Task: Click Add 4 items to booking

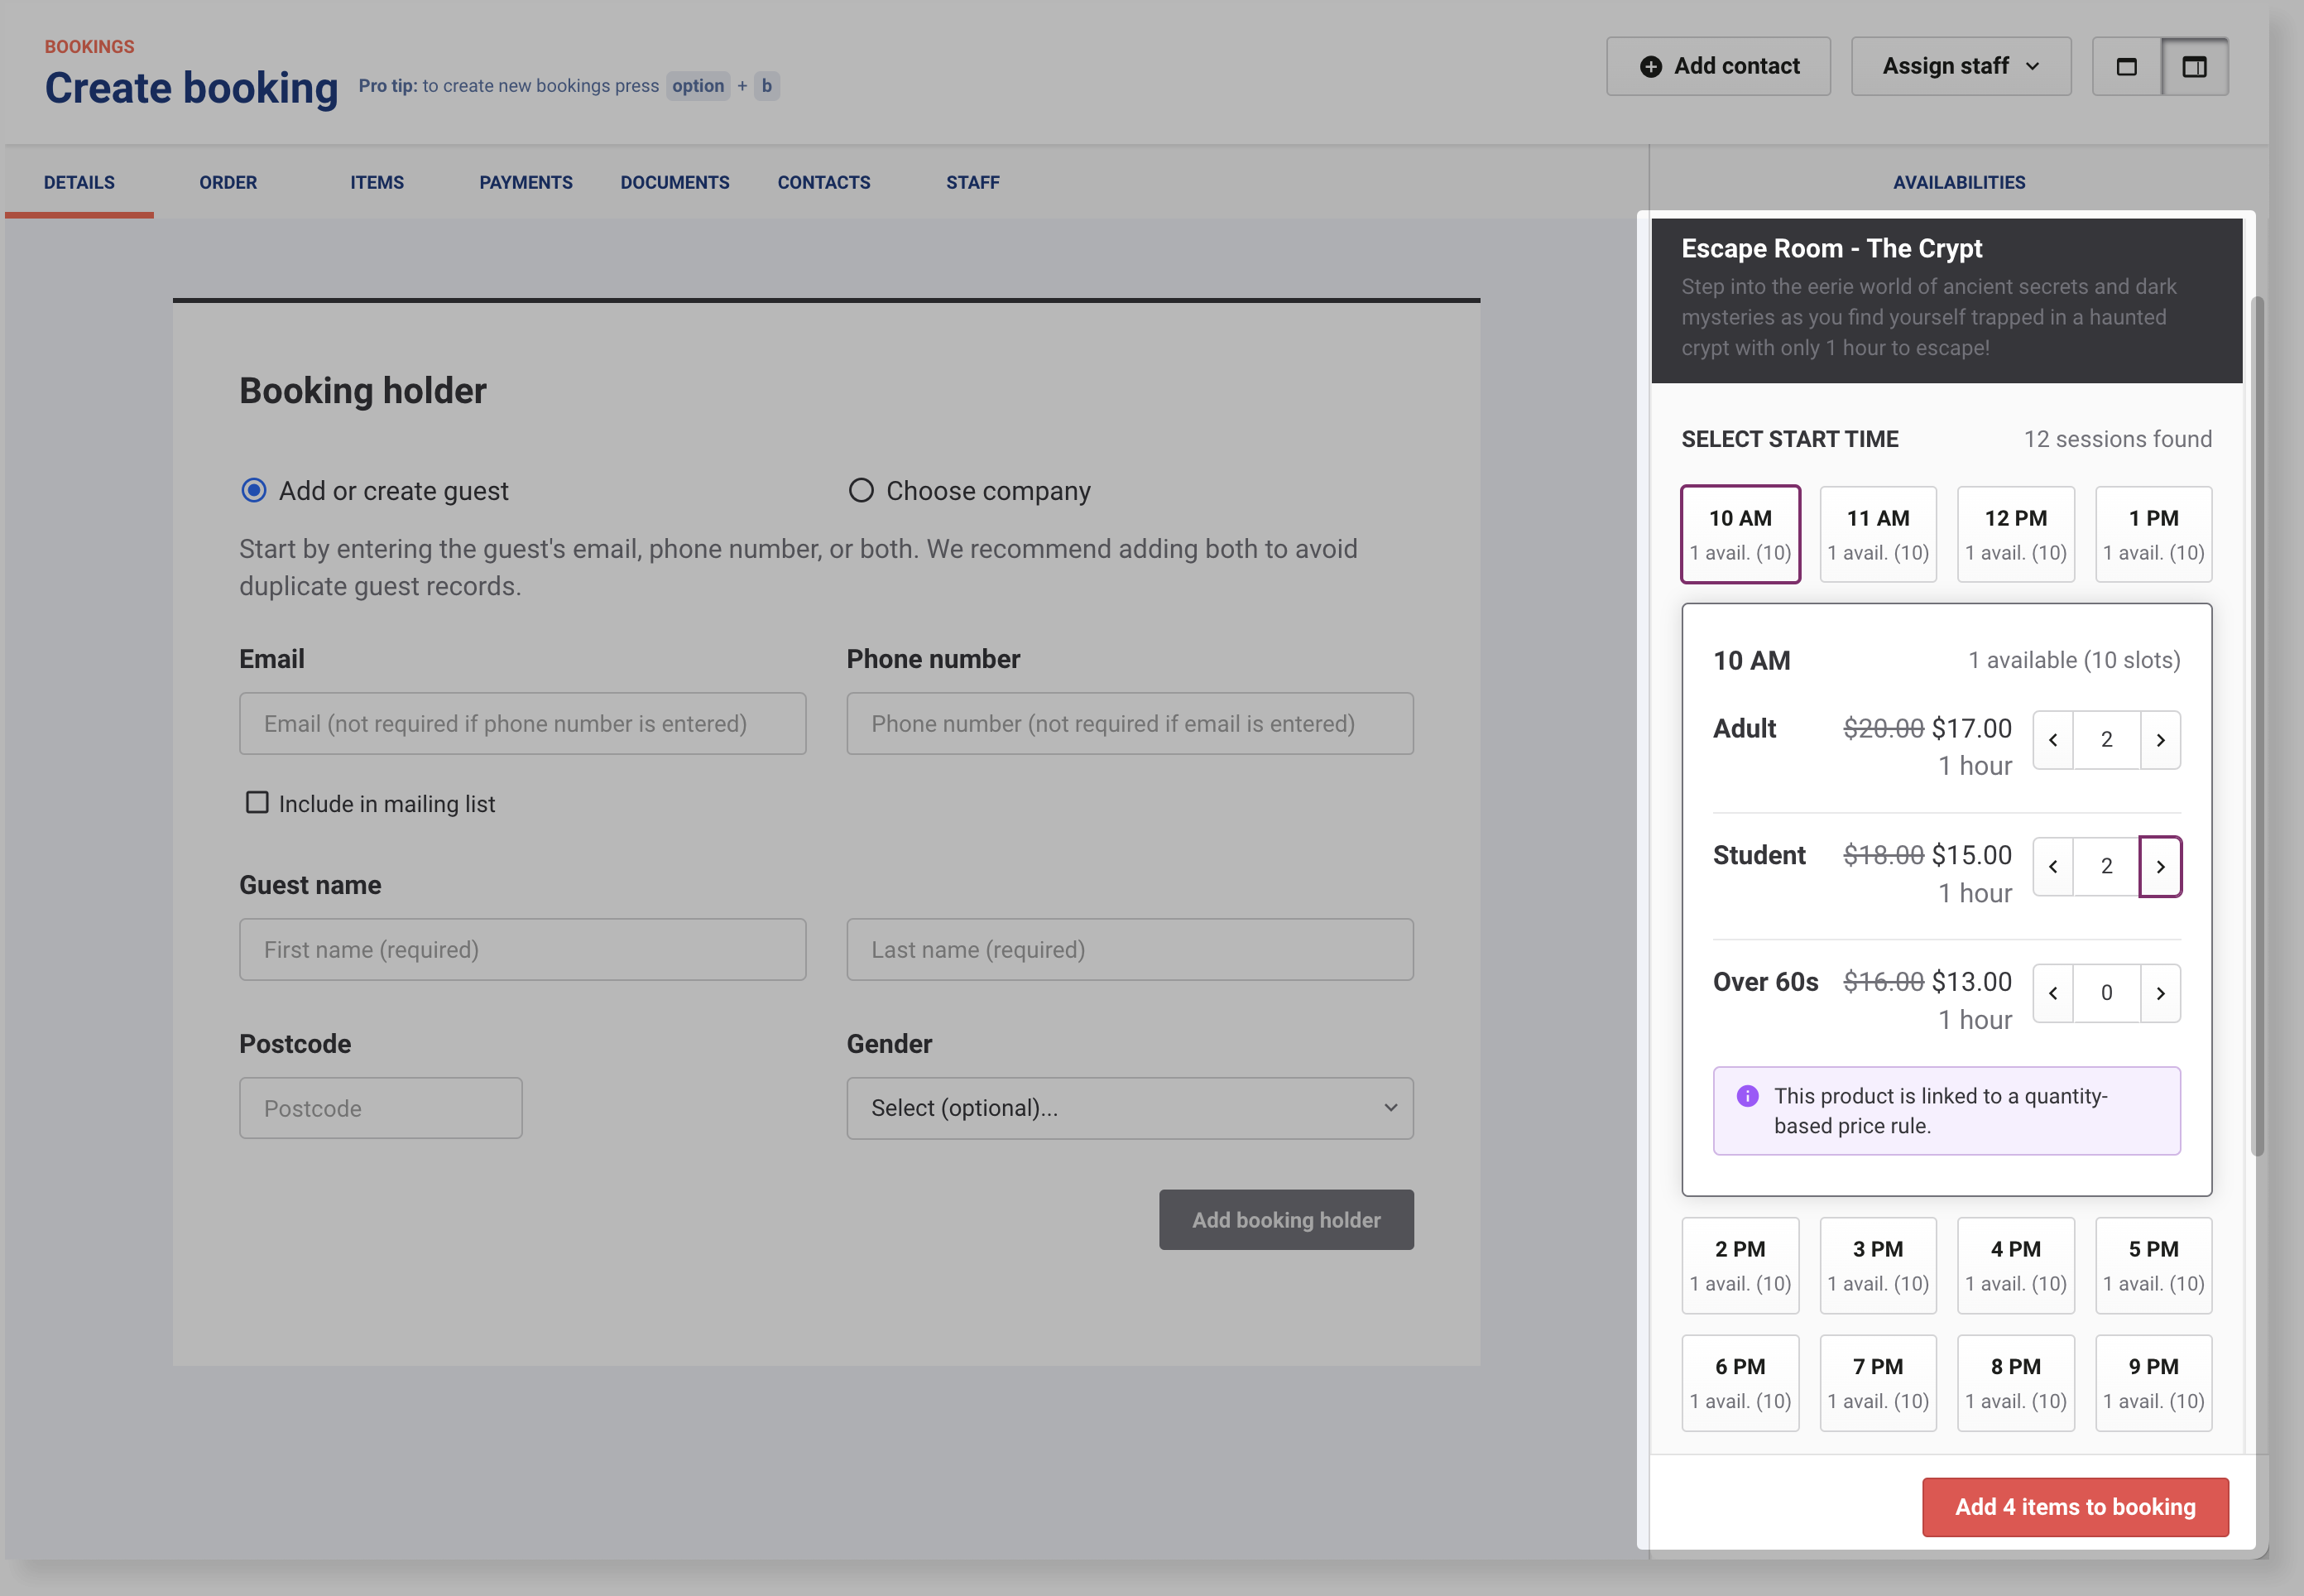Action: coord(2075,1507)
